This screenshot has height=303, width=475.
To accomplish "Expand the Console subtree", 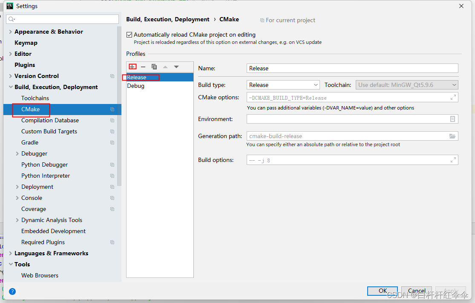I will pos(17,198).
